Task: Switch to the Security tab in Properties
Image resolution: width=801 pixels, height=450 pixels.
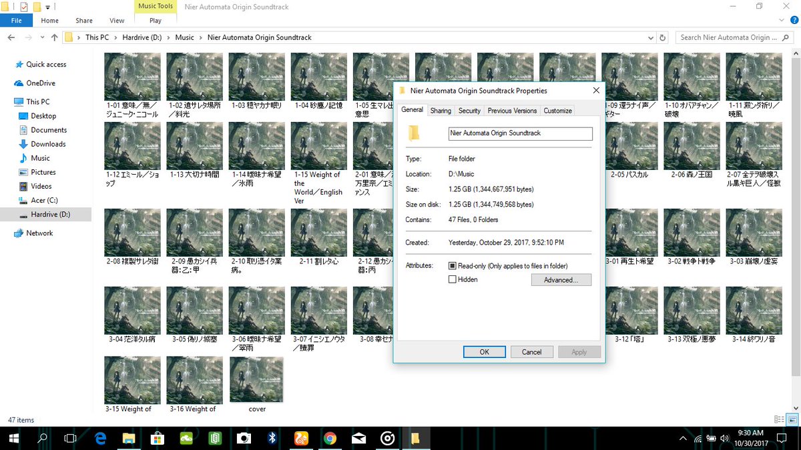Action: [469, 111]
